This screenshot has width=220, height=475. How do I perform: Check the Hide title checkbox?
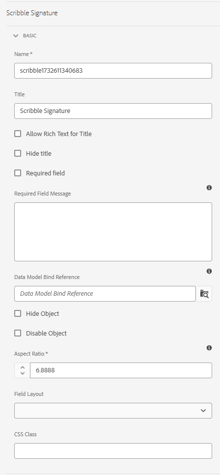pyautogui.click(x=18, y=153)
